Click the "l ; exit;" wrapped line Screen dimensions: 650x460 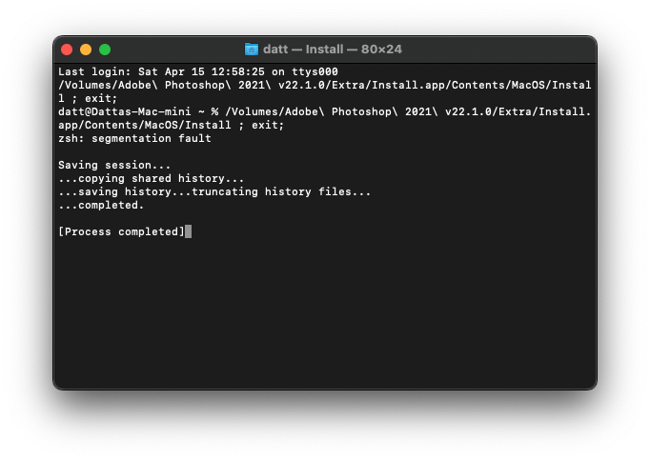88,98
